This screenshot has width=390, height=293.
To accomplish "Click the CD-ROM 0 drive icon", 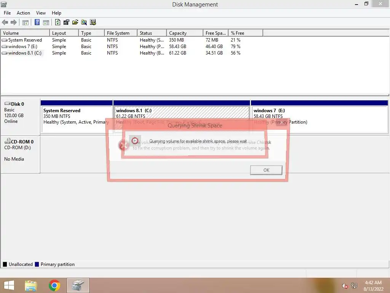I will pos(8,141).
